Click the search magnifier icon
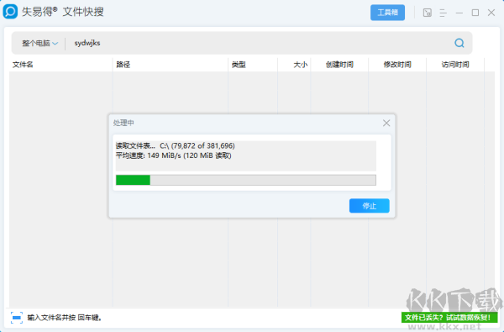The height and width of the screenshot is (332, 504). click(459, 43)
